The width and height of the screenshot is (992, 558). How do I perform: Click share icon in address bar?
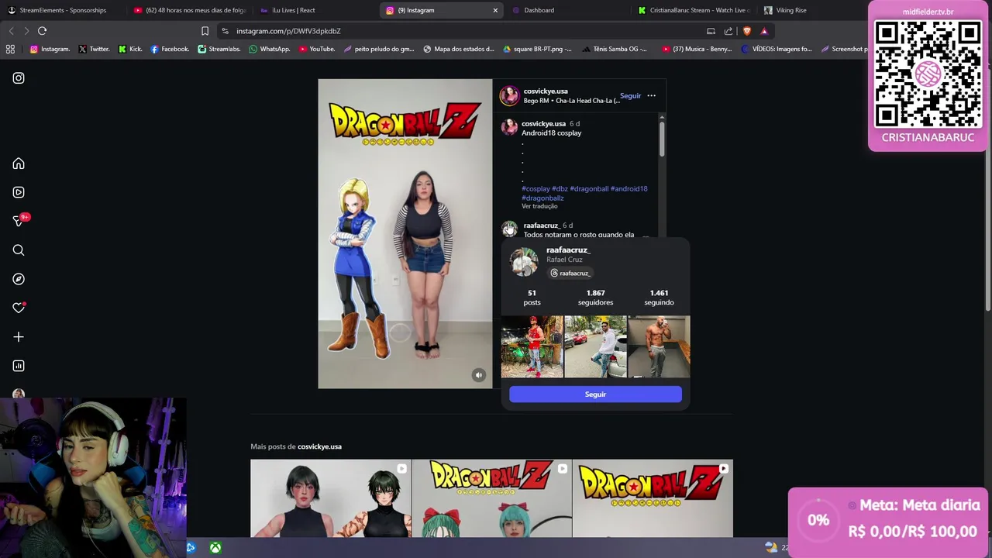[x=728, y=31]
